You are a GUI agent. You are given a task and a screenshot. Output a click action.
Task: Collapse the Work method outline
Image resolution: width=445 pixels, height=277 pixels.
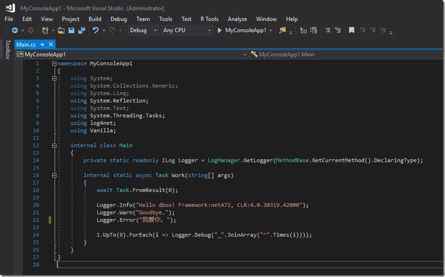click(x=54, y=175)
